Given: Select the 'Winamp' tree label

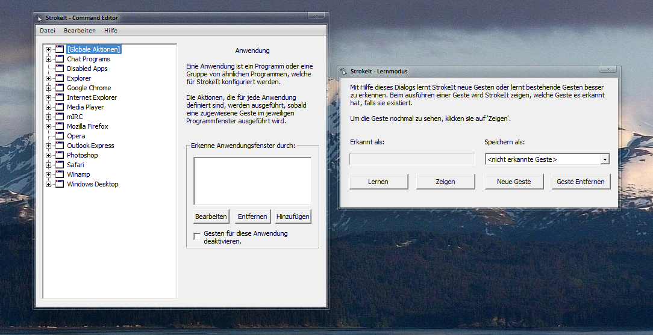Looking at the screenshot, I should pos(78,174).
